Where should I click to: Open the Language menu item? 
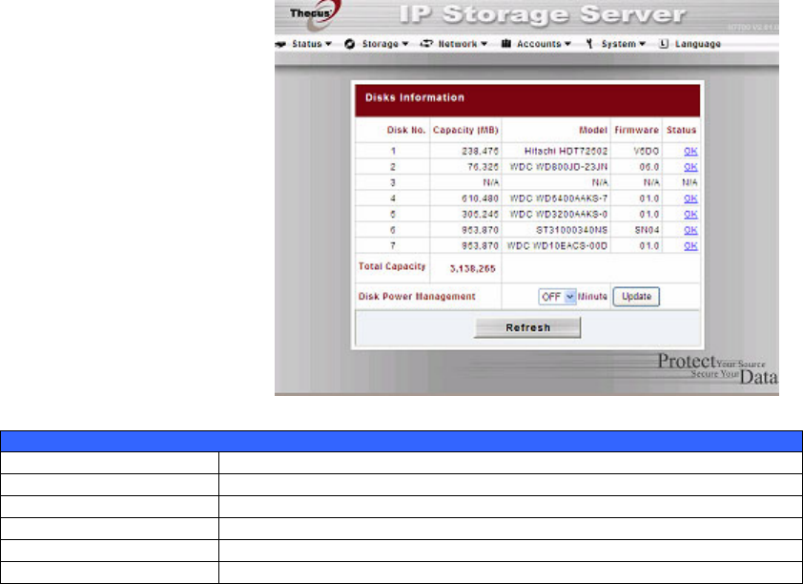(x=698, y=44)
